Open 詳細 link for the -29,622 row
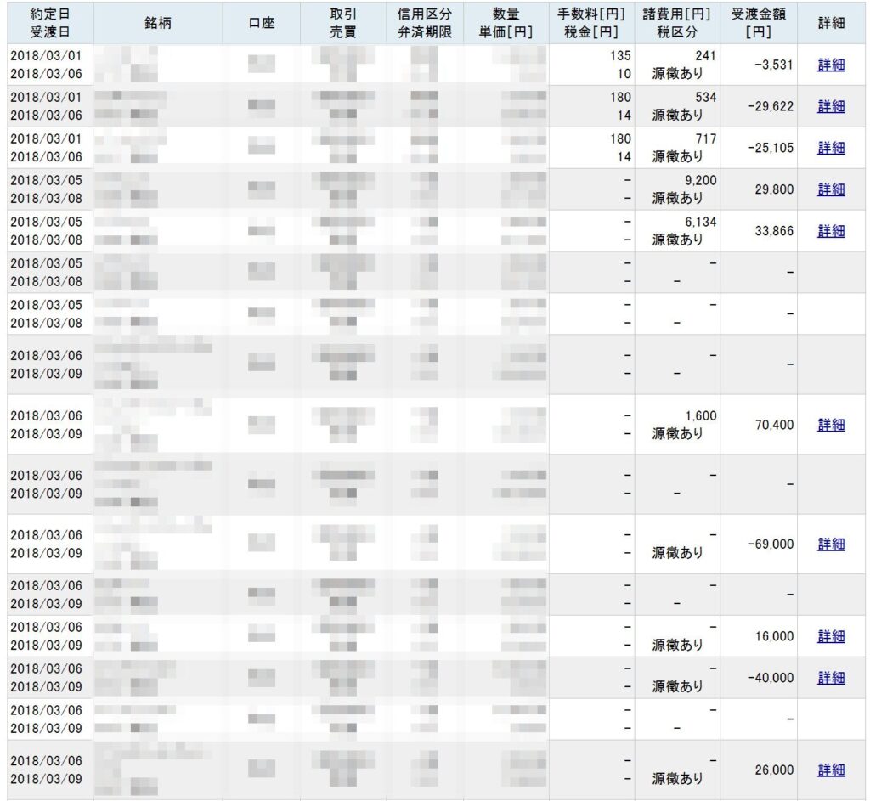The height and width of the screenshot is (801, 870). pyautogui.click(x=831, y=106)
